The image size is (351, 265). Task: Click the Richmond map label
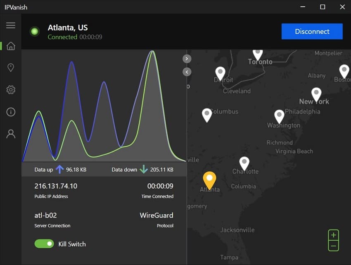(x=280, y=142)
